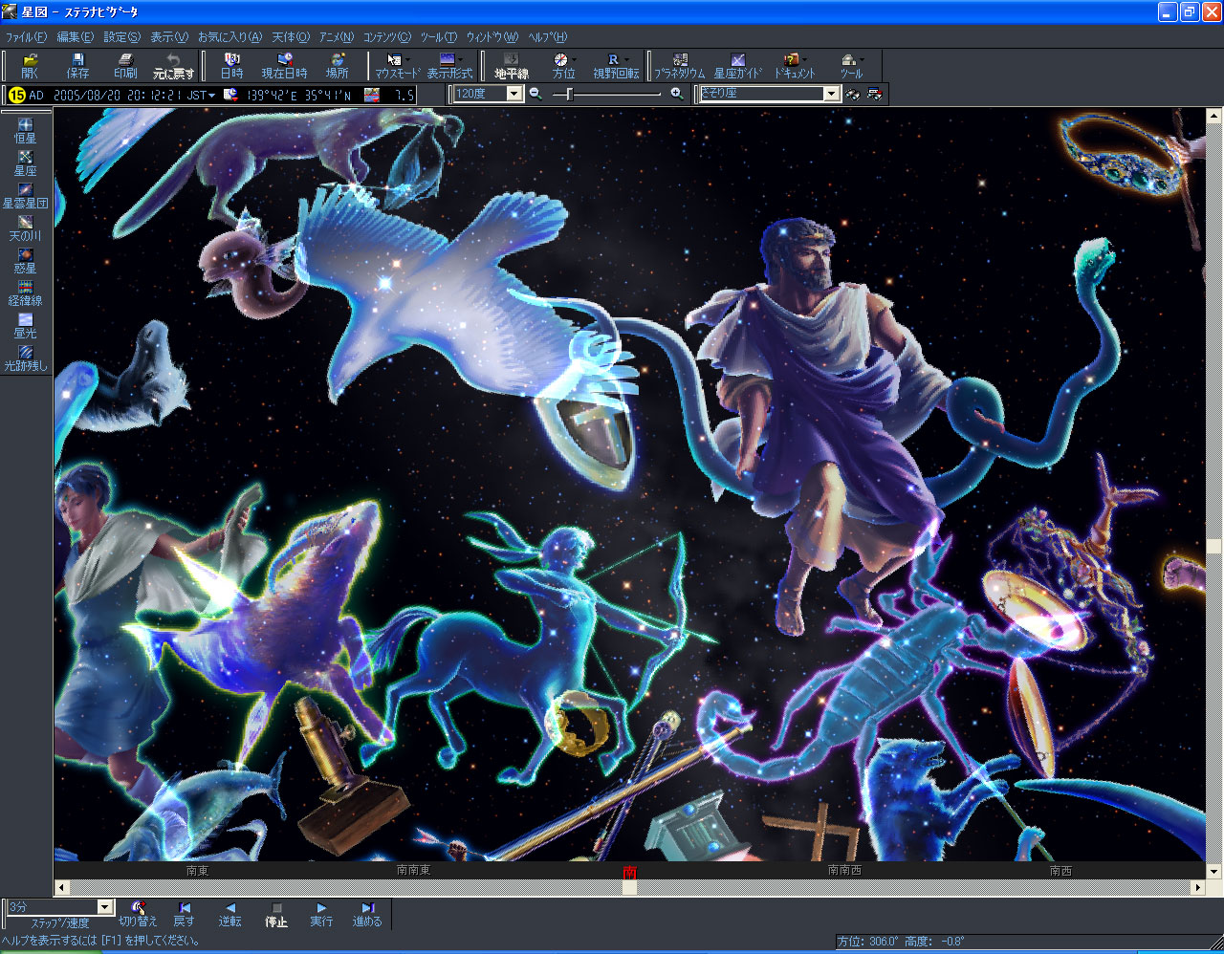The height and width of the screenshot is (954, 1224).
Task: Expand the 120度 field-of-view combo box
Action: tap(514, 94)
